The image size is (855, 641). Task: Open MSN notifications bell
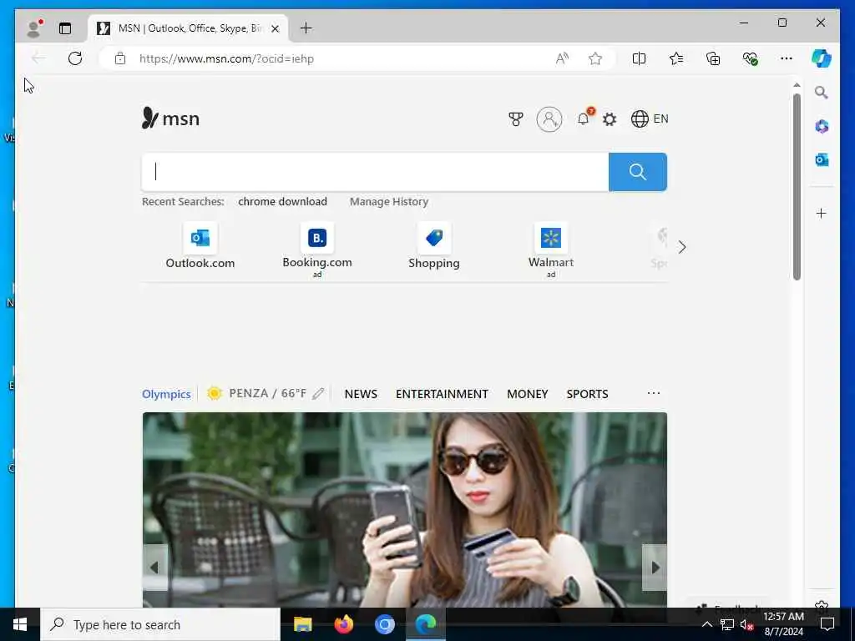click(x=584, y=119)
